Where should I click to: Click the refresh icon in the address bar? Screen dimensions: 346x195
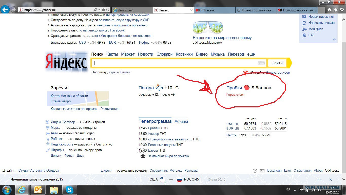click(x=108, y=10)
